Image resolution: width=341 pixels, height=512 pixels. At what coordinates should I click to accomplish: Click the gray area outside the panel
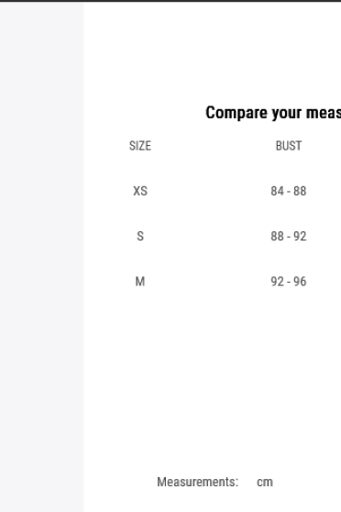click(41, 256)
